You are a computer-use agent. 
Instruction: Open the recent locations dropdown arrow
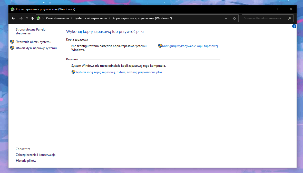tap(27, 18)
